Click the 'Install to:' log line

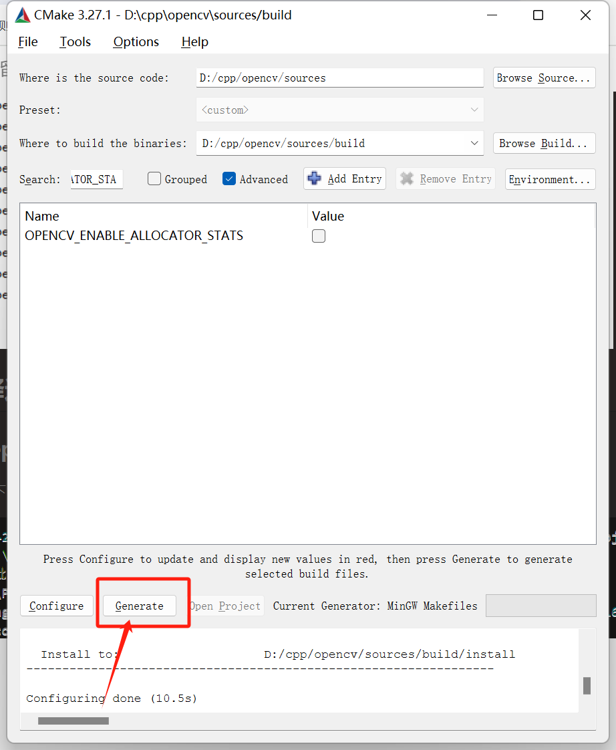(x=278, y=654)
